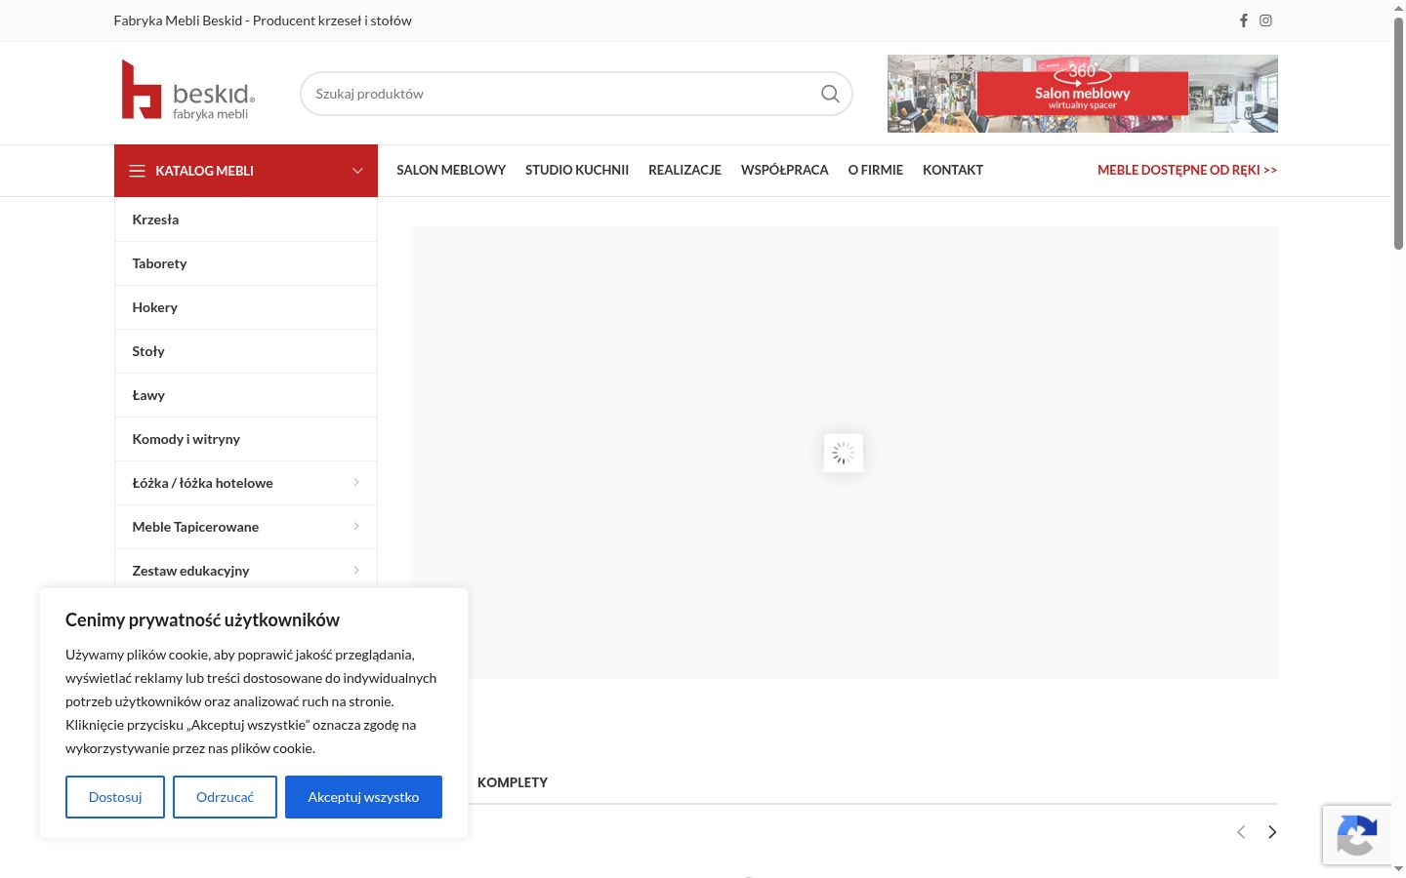
Task: Expand the Zestaw edukacyjny submenu arrow
Action: [x=356, y=571]
